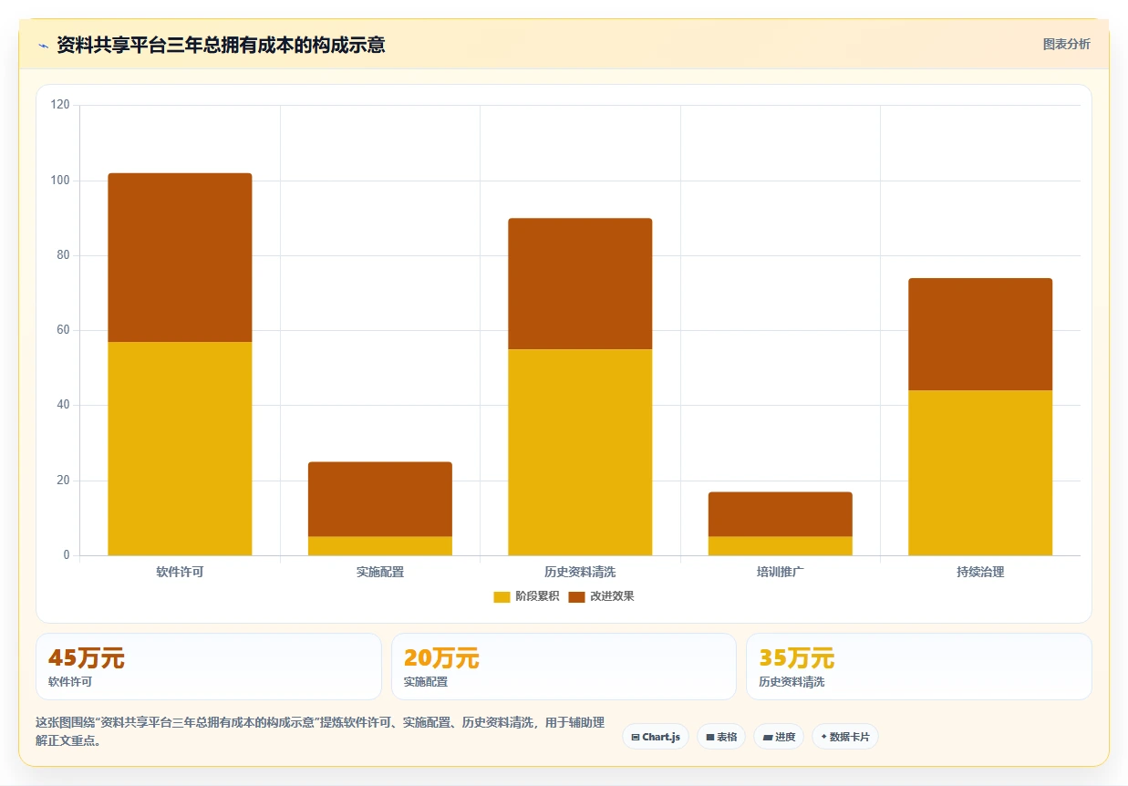Click the small icon inside 进度 tag
The width and height of the screenshot is (1128, 786).
(768, 737)
